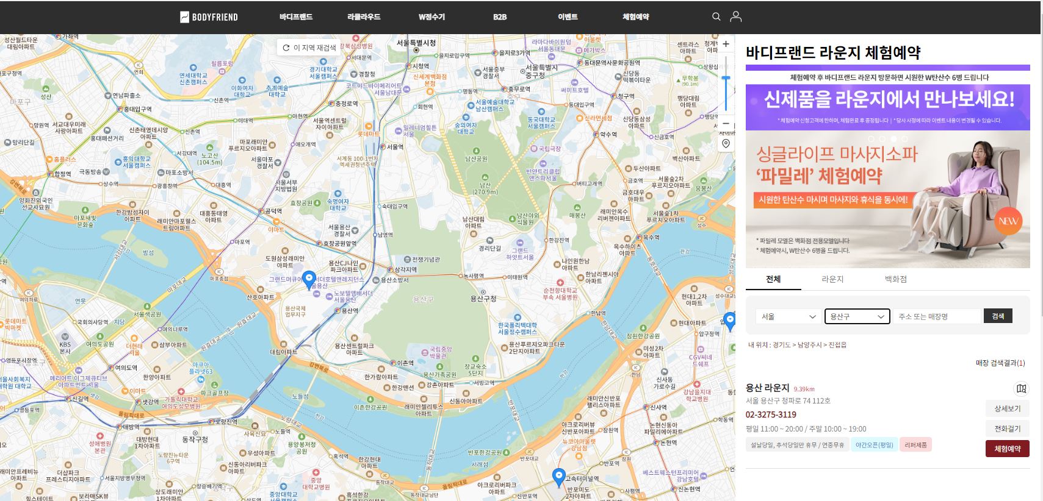This screenshot has height=501, width=1043.
Task: Click the 리퍼제품 tag
Action: click(915, 445)
